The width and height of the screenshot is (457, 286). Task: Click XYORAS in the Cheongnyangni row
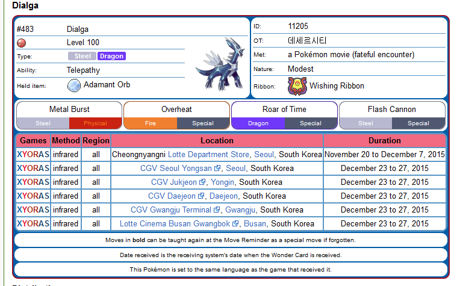[33, 155]
